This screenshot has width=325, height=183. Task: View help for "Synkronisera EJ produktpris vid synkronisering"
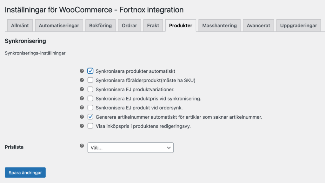pyautogui.click(x=82, y=99)
